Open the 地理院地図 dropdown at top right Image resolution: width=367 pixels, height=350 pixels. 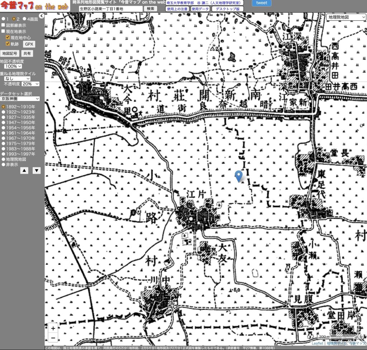point(346,17)
